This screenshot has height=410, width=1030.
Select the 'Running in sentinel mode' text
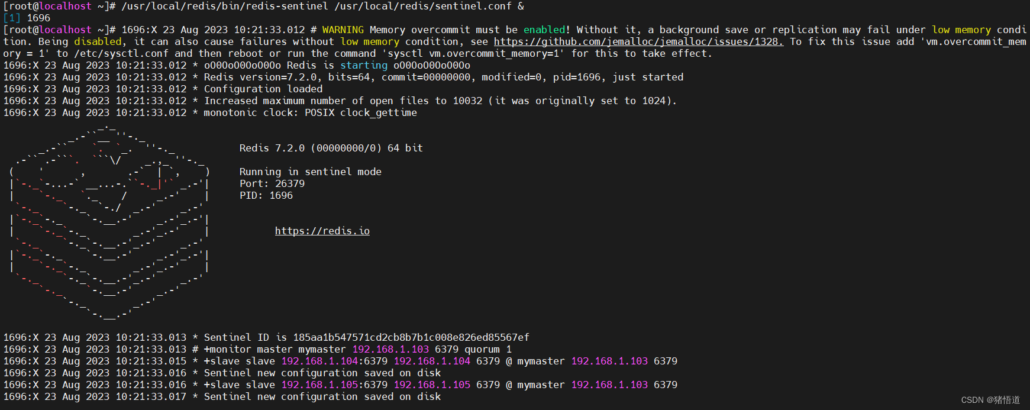(311, 172)
